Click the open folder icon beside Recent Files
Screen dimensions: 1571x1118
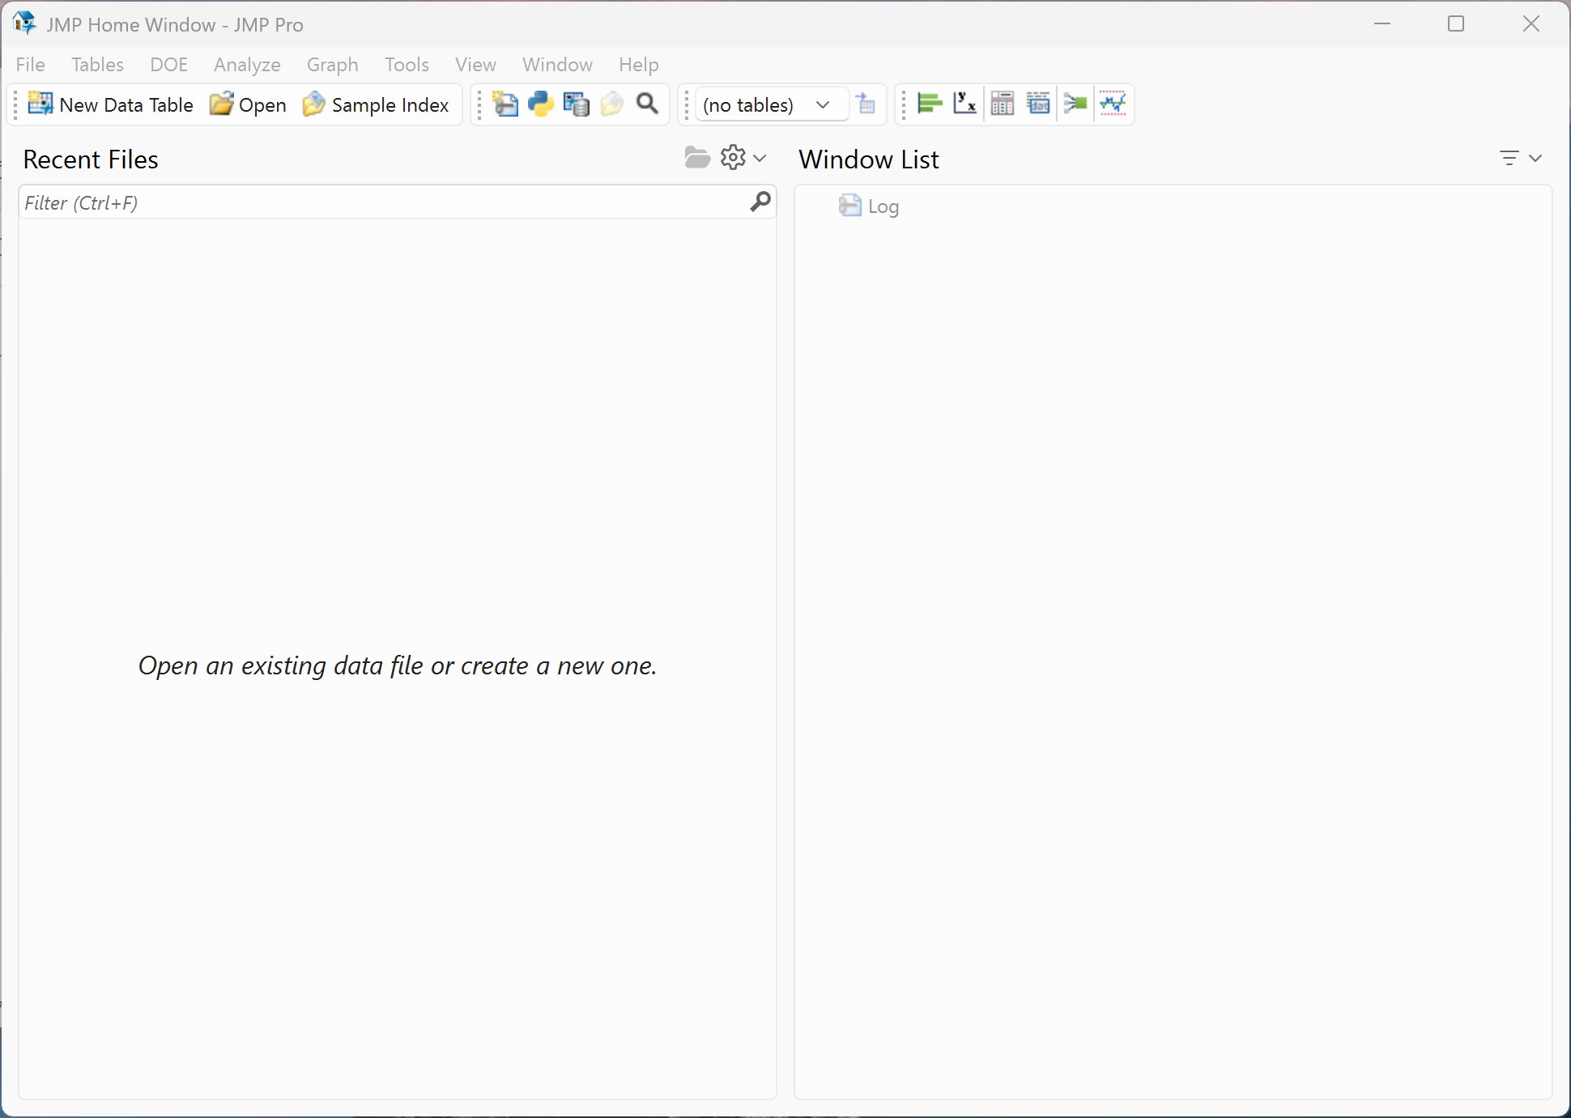point(696,157)
